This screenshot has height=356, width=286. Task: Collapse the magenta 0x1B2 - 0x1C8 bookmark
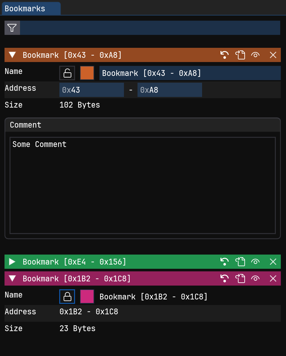coord(12,278)
